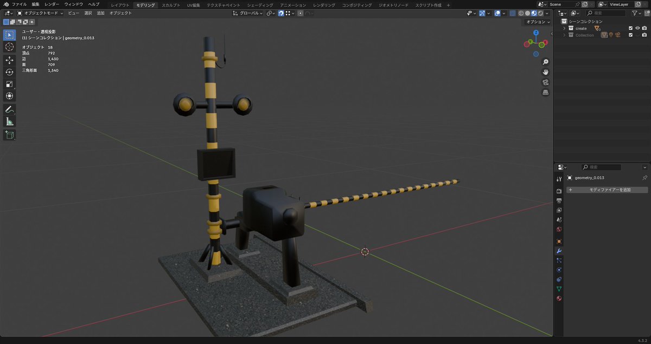Select the Annotate tool
This screenshot has width=651, height=344.
click(x=9, y=109)
